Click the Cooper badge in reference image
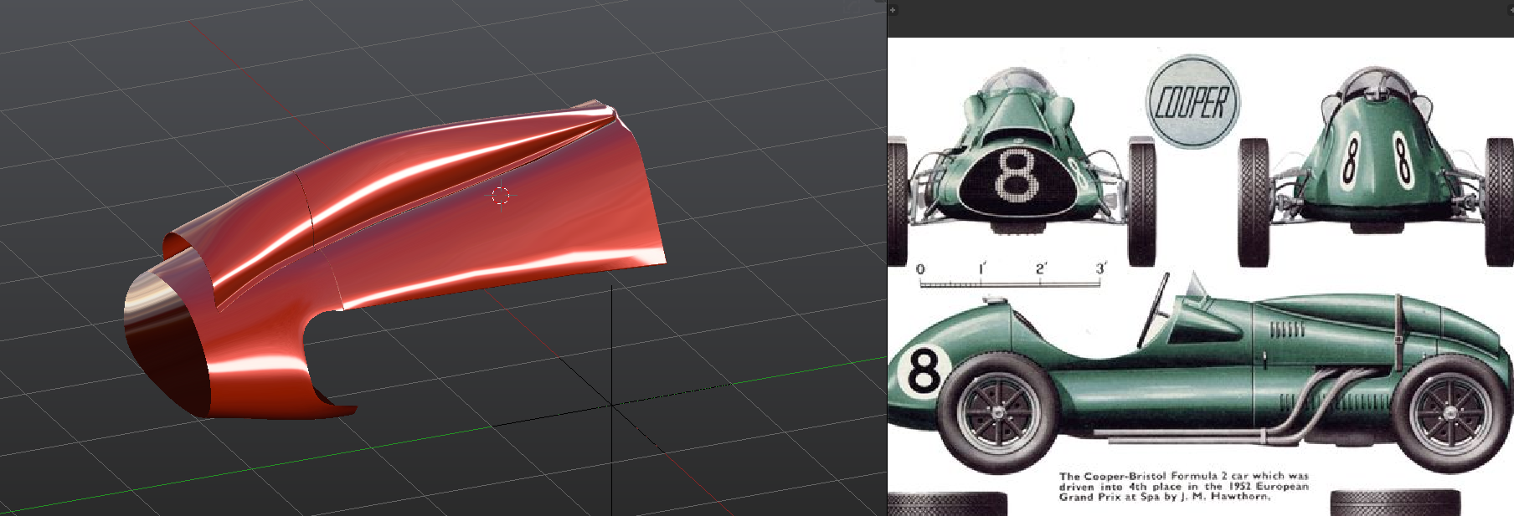This screenshot has height=516, width=1514. point(1192,102)
